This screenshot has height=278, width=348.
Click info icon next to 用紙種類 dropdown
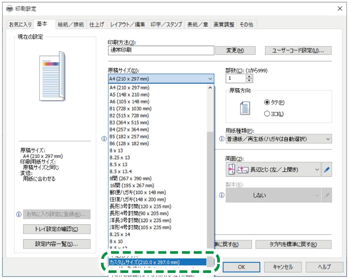coord(222,139)
